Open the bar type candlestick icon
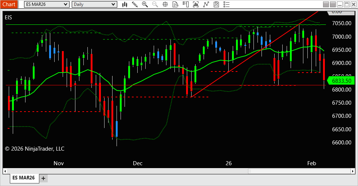Viewport: 358px width, 186px height. (x=125, y=4)
